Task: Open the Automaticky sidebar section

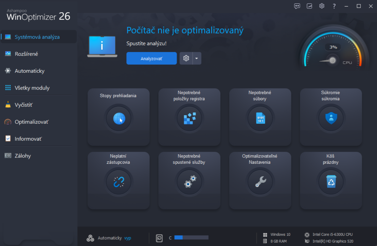Action: point(39,71)
